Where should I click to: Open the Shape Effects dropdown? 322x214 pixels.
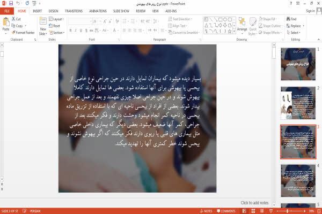coord(270,33)
